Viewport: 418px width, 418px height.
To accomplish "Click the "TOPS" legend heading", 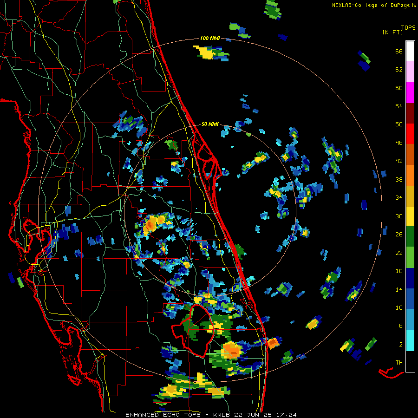I will click(x=408, y=27).
